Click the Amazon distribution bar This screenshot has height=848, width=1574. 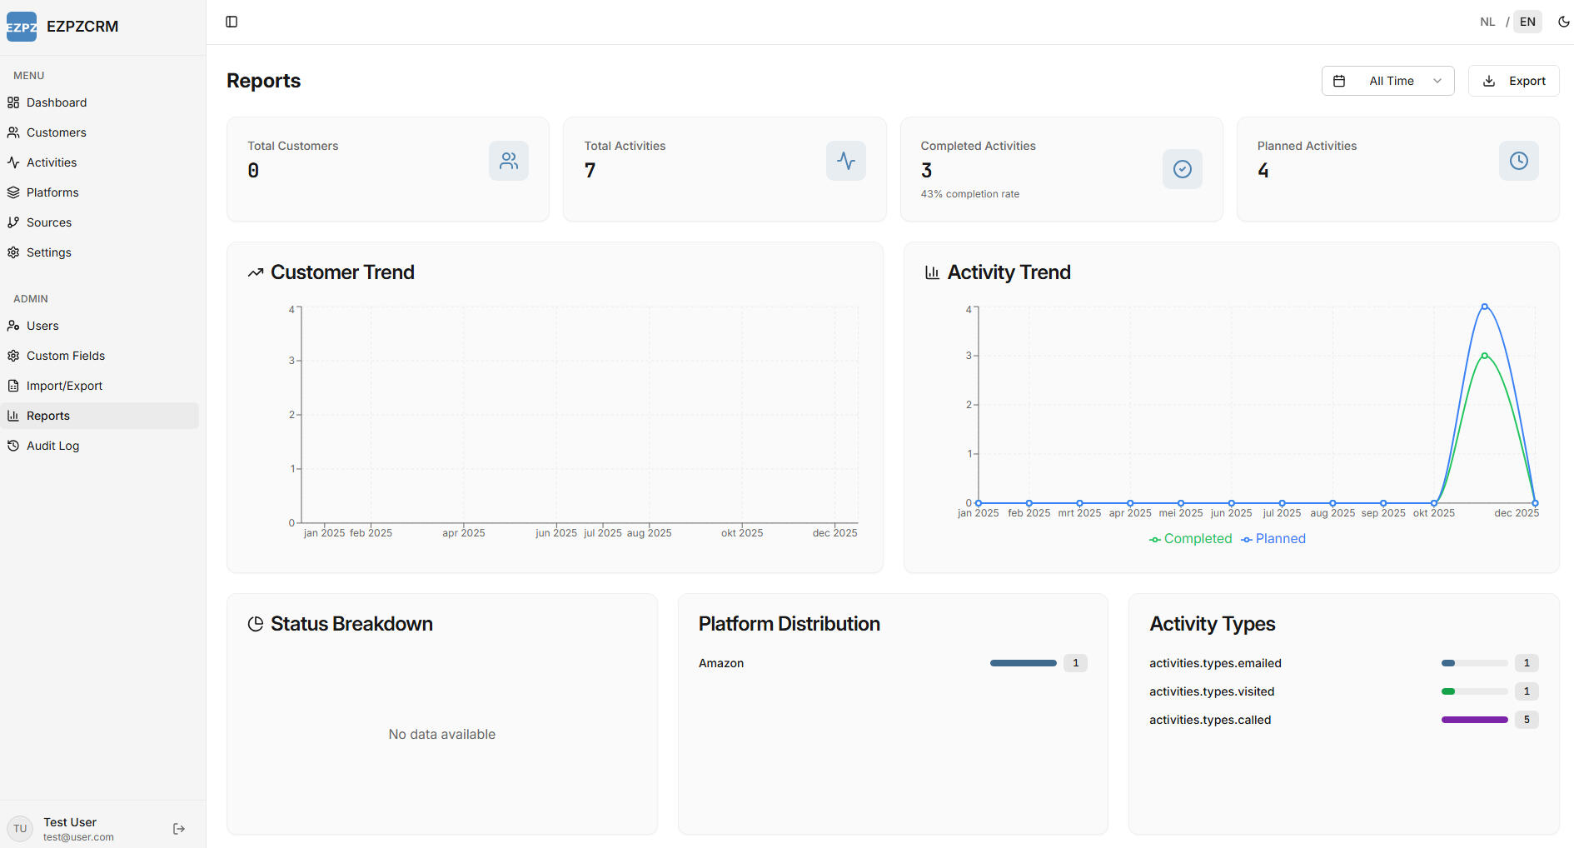pos(1023,663)
